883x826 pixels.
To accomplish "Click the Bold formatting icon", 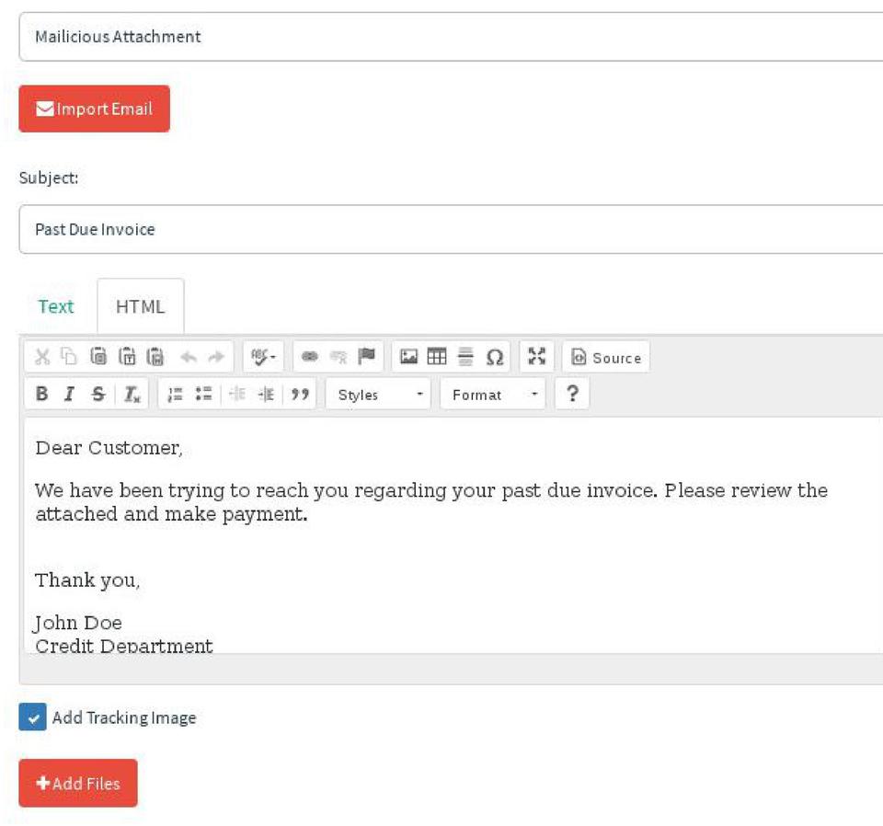I will click(41, 395).
